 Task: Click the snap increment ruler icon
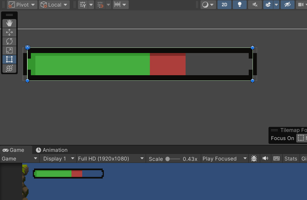pos(117,5)
